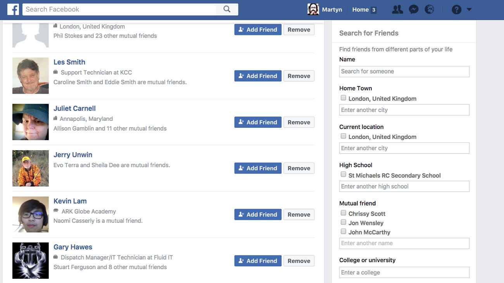Image resolution: width=504 pixels, height=283 pixels.
Task: Click the Quick Help question mark icon
Action: (456, 10)
